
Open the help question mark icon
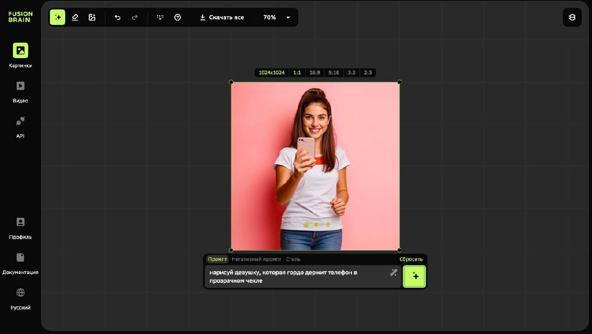(x=178, y=18)
